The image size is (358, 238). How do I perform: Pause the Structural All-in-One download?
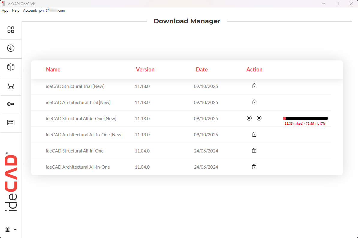coord(249,118)
